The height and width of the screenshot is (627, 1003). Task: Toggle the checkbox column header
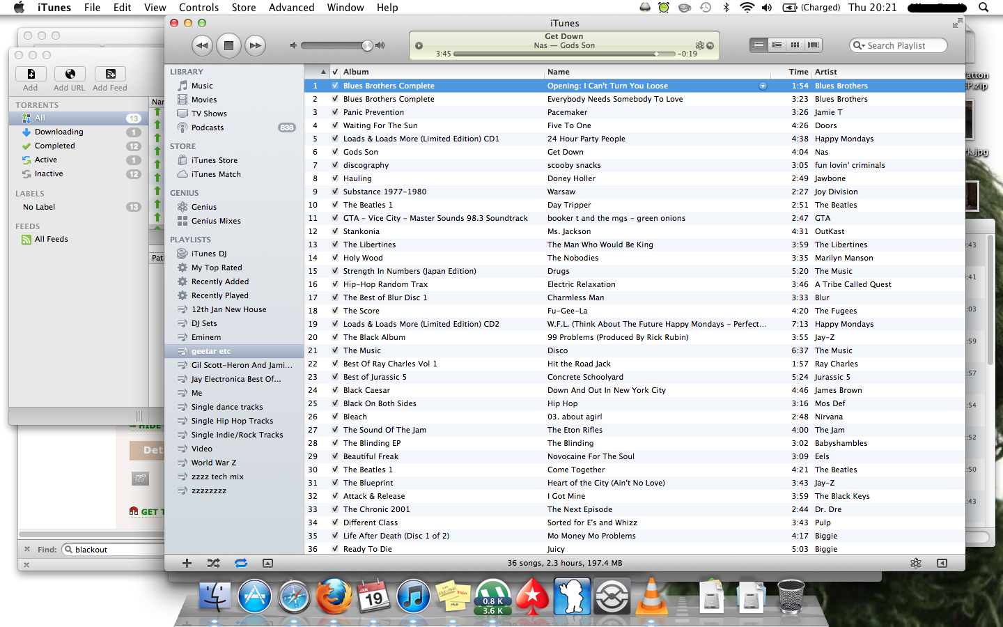(335, 72)
